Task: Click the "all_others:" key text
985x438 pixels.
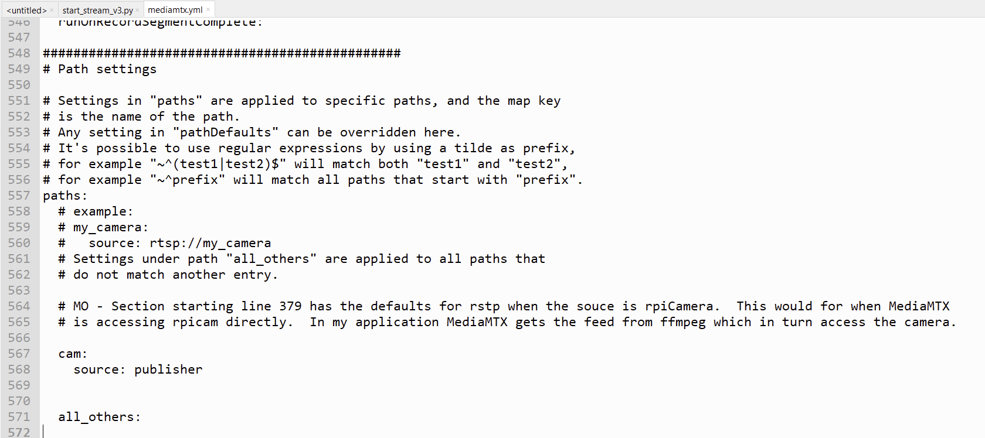Action: (99, 417)
